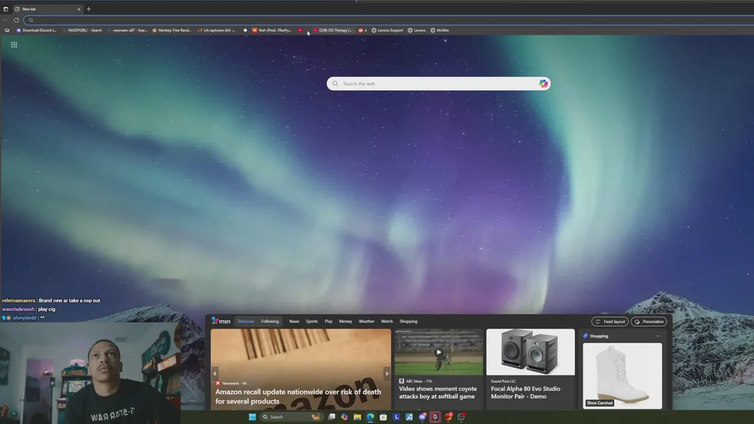This screenshot has height=424, width=754.
Task: Open the Weather category
Action: [x=366, y=322]
